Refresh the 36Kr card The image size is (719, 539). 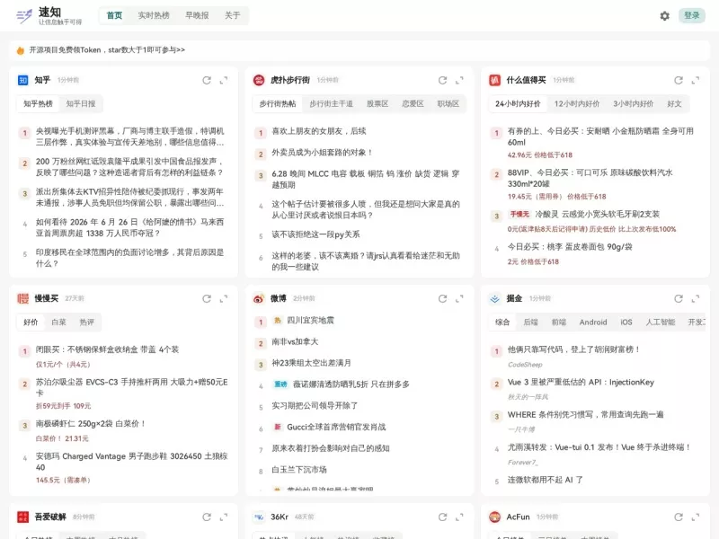(442, 517)
